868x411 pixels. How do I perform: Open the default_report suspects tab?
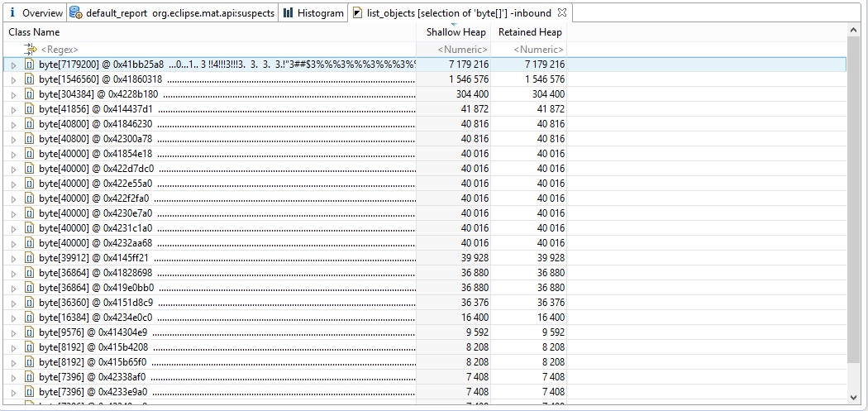[x=172, y=12]
